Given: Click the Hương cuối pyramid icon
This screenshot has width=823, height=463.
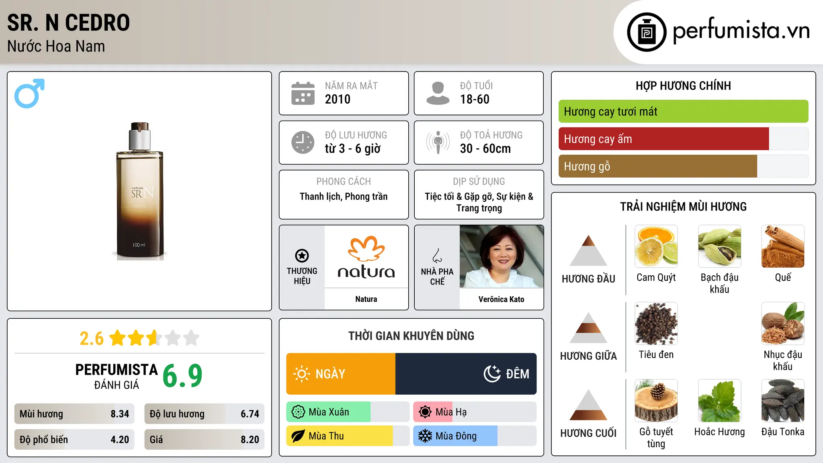Looking at the screenshot, I should tap(588, 404).
